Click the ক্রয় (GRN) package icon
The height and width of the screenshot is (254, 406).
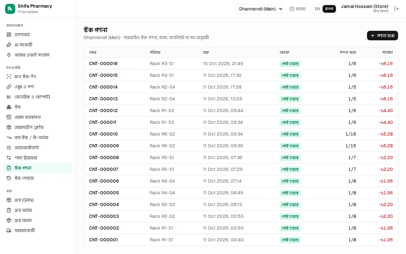pyautogui.click(x=9, y=200)
